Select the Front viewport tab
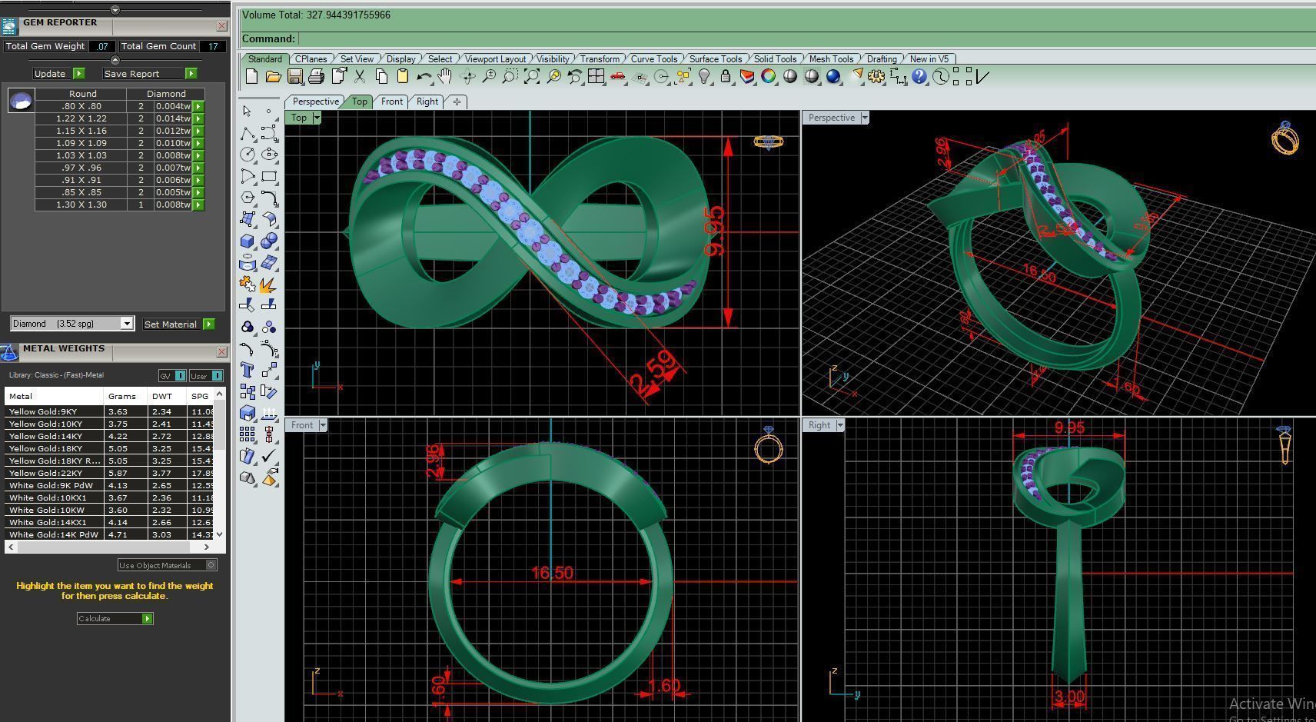 (x=392, y=101)
